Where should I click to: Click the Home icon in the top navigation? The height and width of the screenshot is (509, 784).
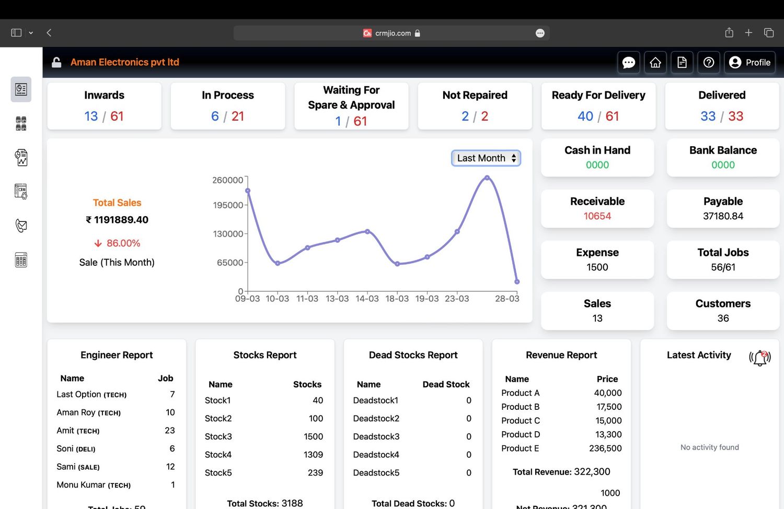pos(655,62)
